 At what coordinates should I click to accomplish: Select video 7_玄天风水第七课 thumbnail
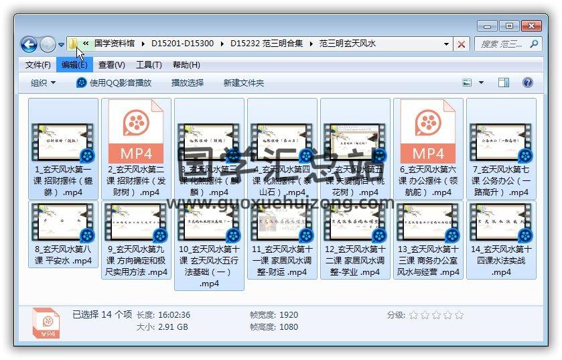click(501, 142)
